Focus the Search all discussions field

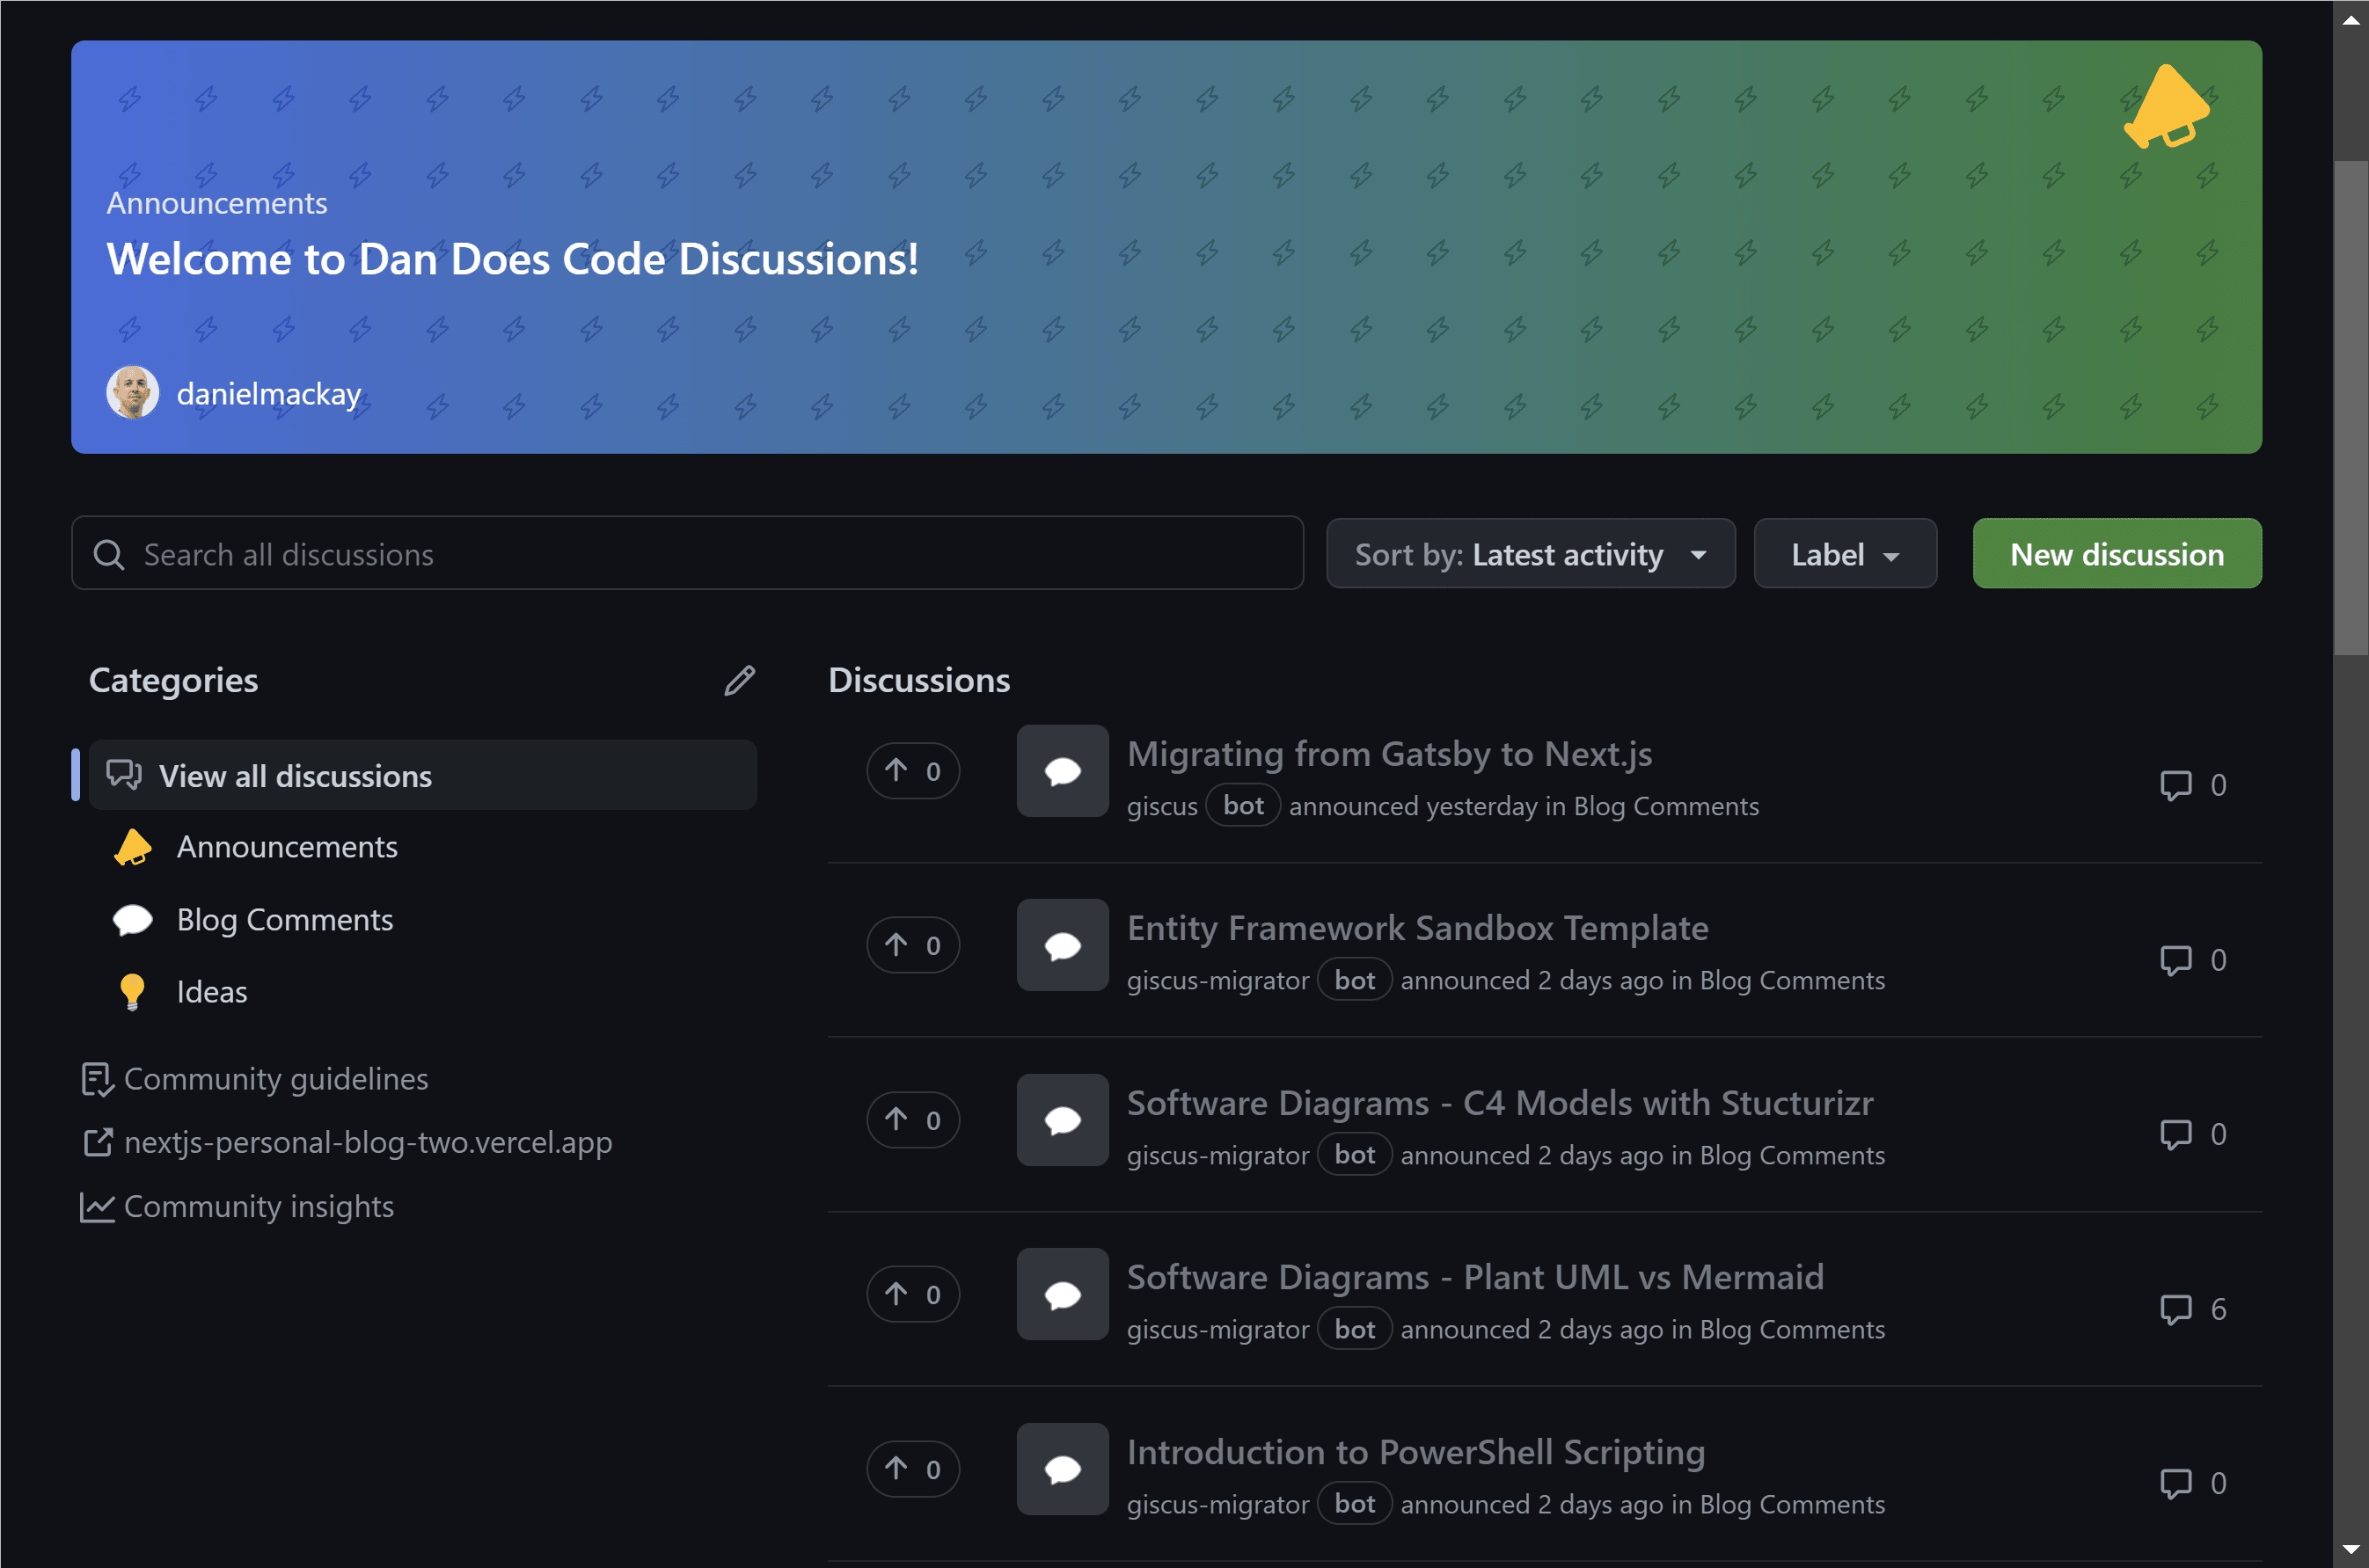click(687, 554)
